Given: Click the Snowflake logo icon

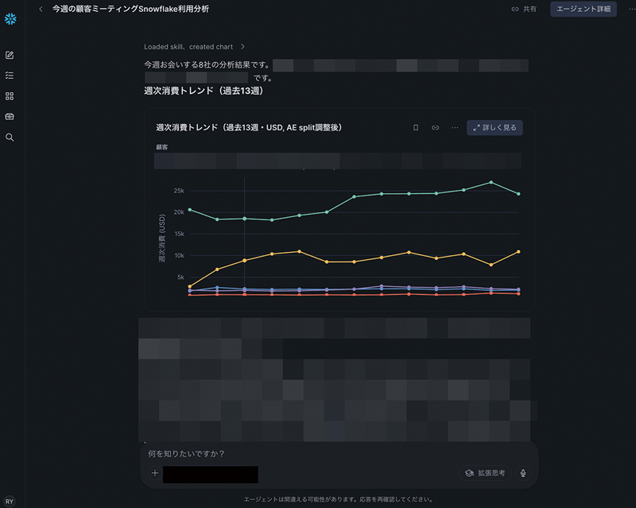Looking at the screenshot, I should click(10, 18).
